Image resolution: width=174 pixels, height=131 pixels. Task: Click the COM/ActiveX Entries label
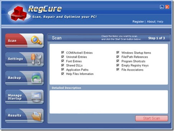click(79, 53)
